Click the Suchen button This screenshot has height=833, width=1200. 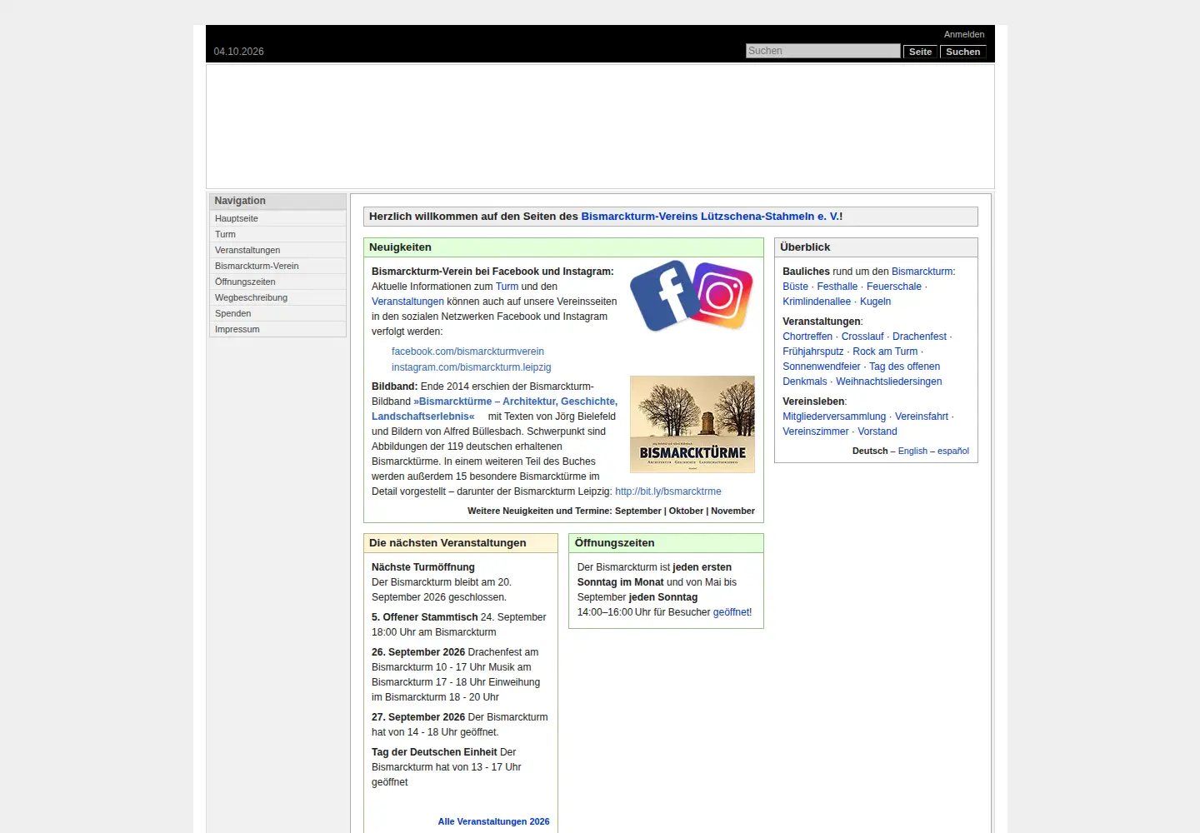963,52
